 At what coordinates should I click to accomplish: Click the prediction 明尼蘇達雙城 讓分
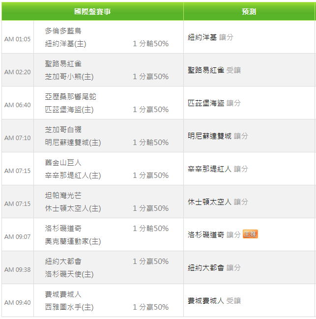218,136
